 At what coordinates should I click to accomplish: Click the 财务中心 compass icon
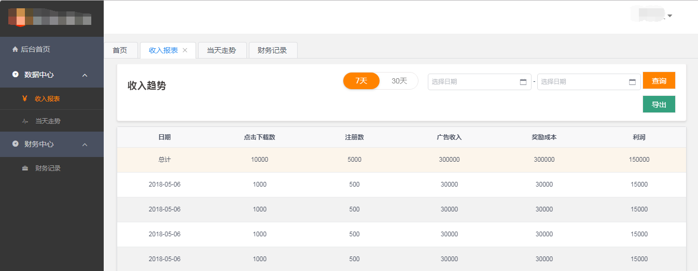coord(15,144)
